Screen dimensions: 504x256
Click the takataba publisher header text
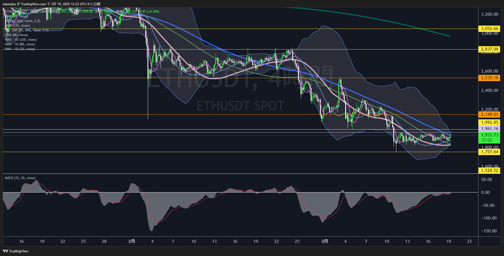click(9, 4)
